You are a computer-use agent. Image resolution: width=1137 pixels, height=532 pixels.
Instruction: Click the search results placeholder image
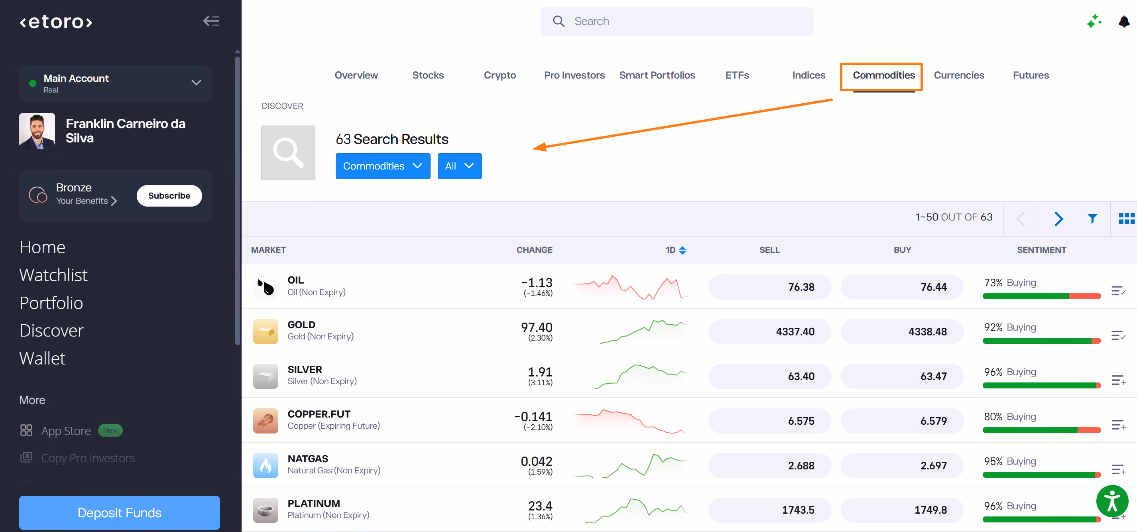[x=288, y=152]
